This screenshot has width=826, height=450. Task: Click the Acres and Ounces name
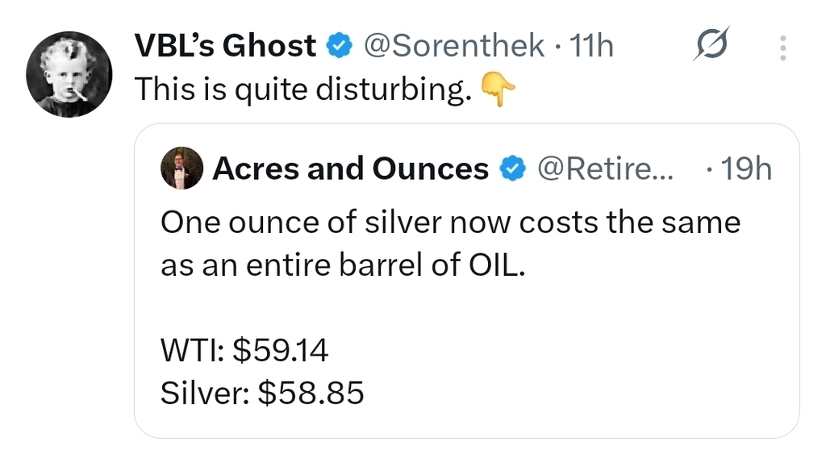349,169
